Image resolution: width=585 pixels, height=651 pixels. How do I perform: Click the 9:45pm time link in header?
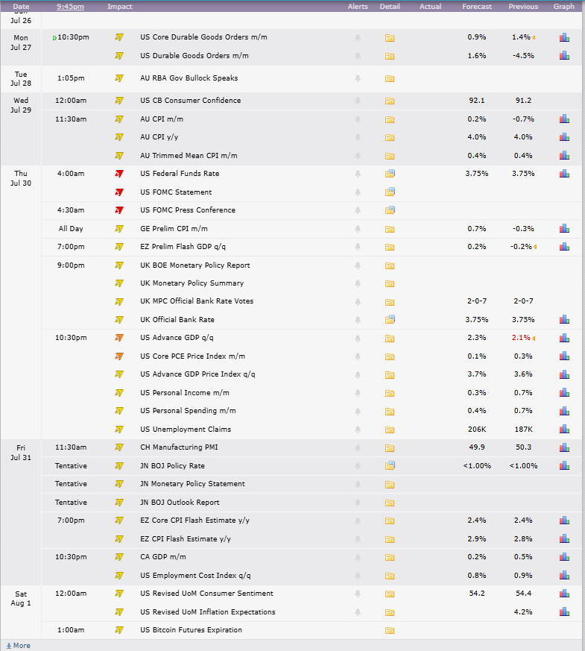pyautogui.click(x=71, y=7)
